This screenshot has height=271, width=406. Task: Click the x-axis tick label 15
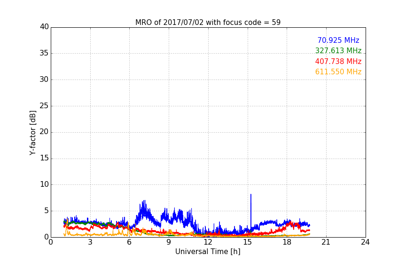(x=248, y=242)
